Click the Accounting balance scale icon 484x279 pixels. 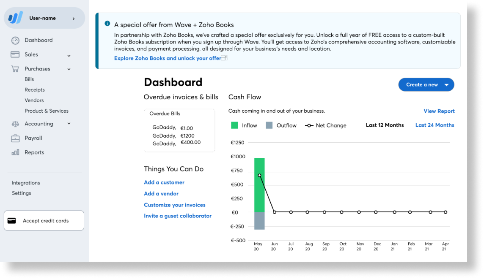[x=15, y=124]
